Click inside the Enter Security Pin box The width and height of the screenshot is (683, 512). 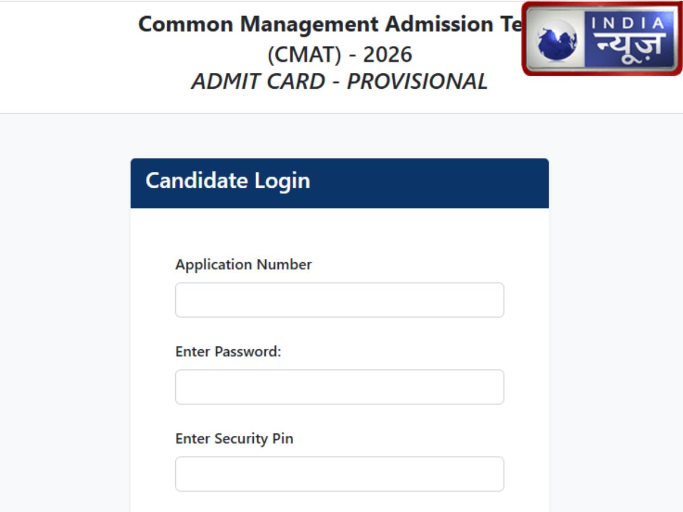tap(339, 473)
